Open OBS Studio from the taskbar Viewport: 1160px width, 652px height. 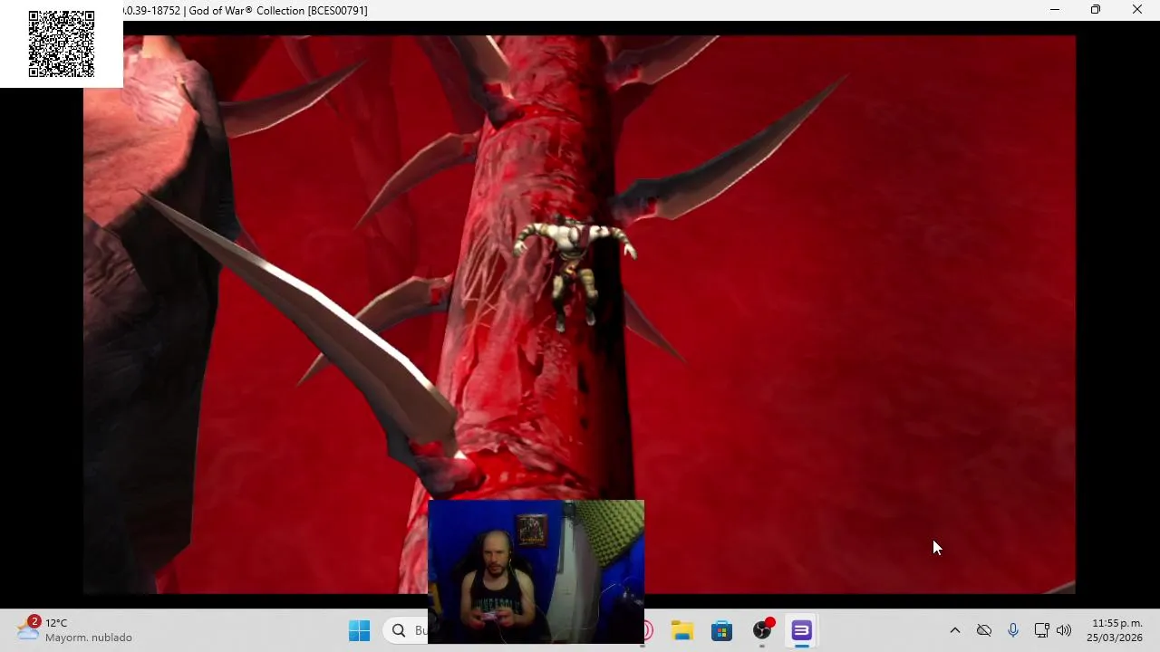pos(762,630)
